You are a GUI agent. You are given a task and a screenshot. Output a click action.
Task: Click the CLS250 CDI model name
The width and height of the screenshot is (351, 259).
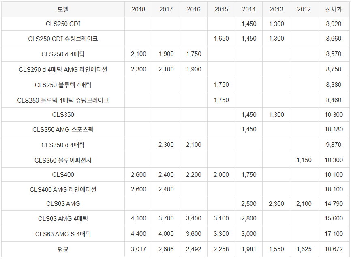(63, 24)
